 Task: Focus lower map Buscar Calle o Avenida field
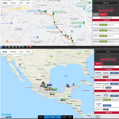pos(11,55)
